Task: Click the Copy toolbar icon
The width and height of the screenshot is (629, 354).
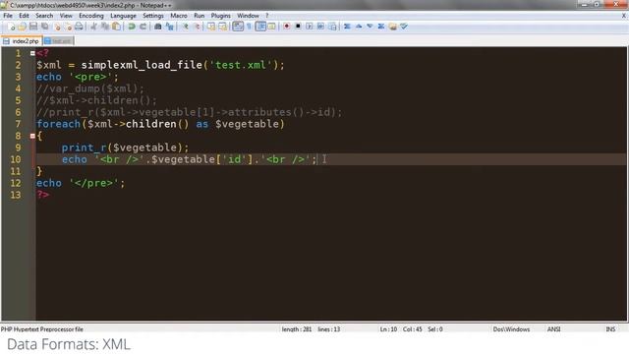Action: (105, 27)
